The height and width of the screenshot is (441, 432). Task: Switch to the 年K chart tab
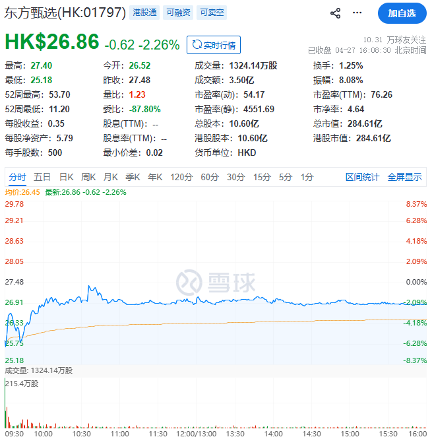coord(155,177)
